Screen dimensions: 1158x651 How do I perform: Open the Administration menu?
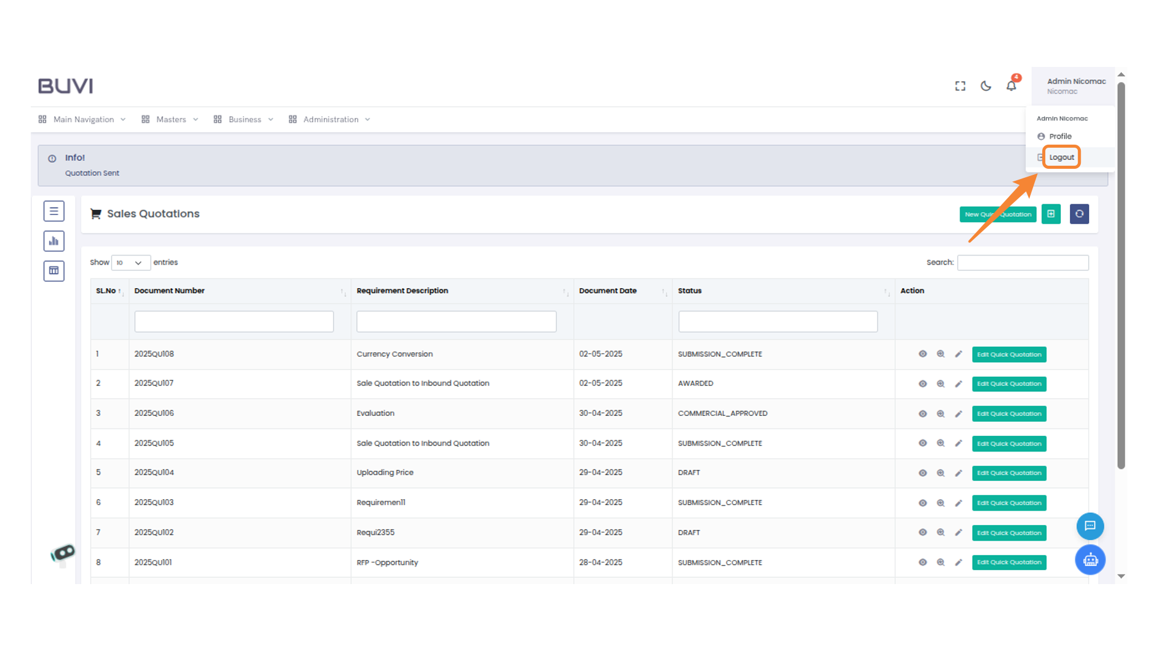(331, 119)
